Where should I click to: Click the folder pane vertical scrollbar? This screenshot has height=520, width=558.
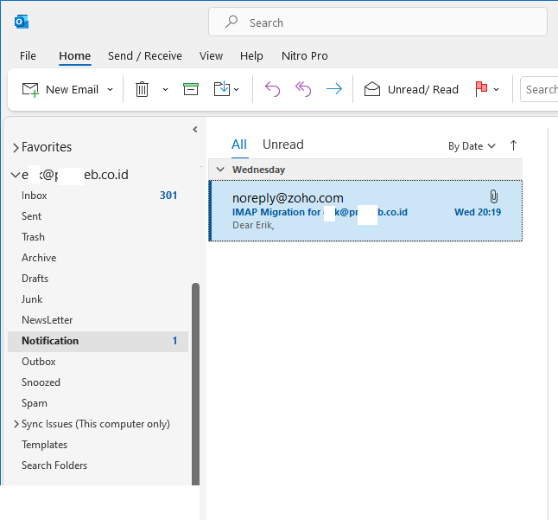(x=195, y=384)
